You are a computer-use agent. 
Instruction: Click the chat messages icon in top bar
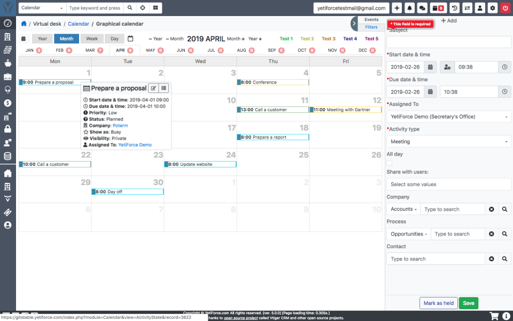[422, 7]
